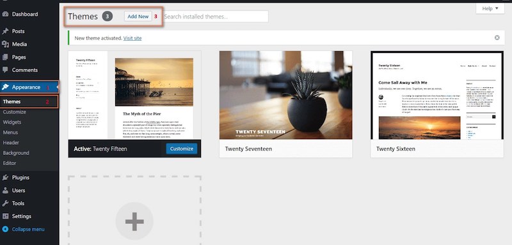The width and height of the screenshot is (512, 245).
Task: Expand the Help dropdown tab
Action: pyautogui.click(x=490, y=8)
